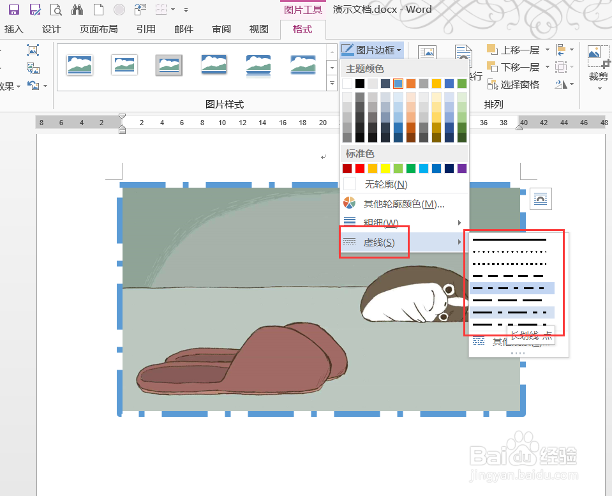This screenshot has width=612, height=496.
Task: Select No Outline option
Action: 404,184
